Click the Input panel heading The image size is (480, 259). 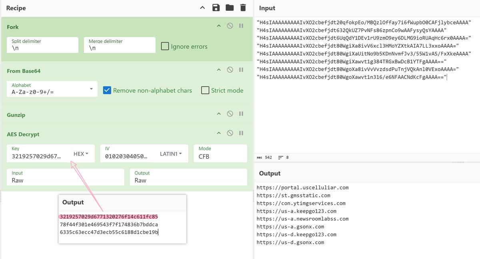pyautogui.click(x=267, y=8)
